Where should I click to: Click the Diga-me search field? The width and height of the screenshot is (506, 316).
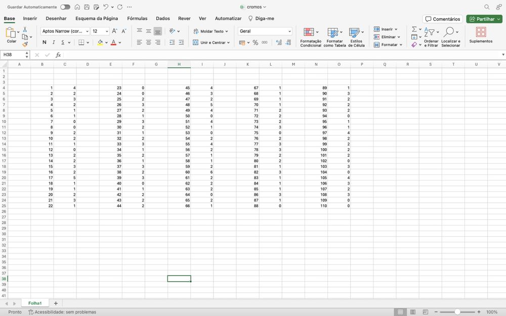click(x=262, y=18)
